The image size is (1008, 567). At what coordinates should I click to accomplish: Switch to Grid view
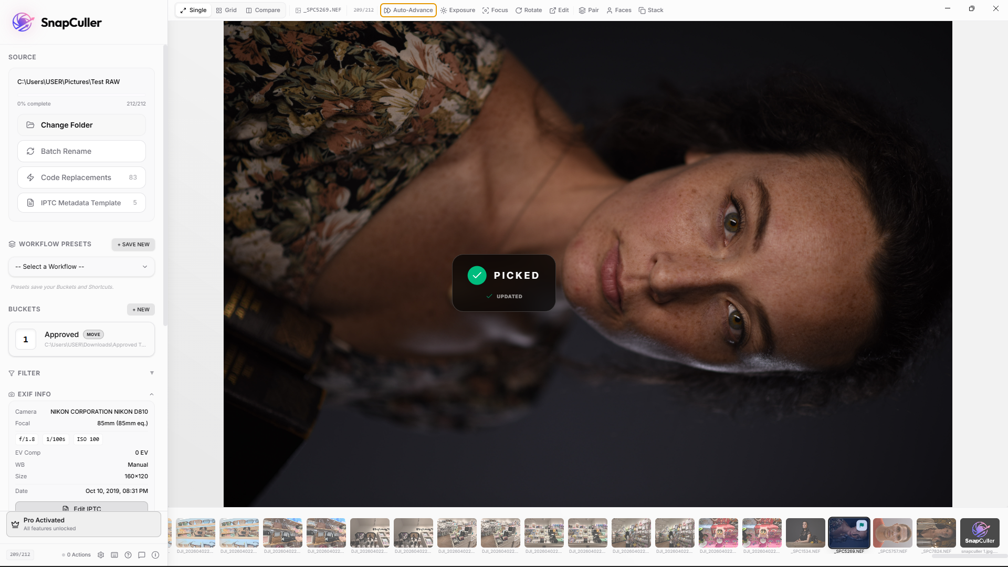(226, 10)
